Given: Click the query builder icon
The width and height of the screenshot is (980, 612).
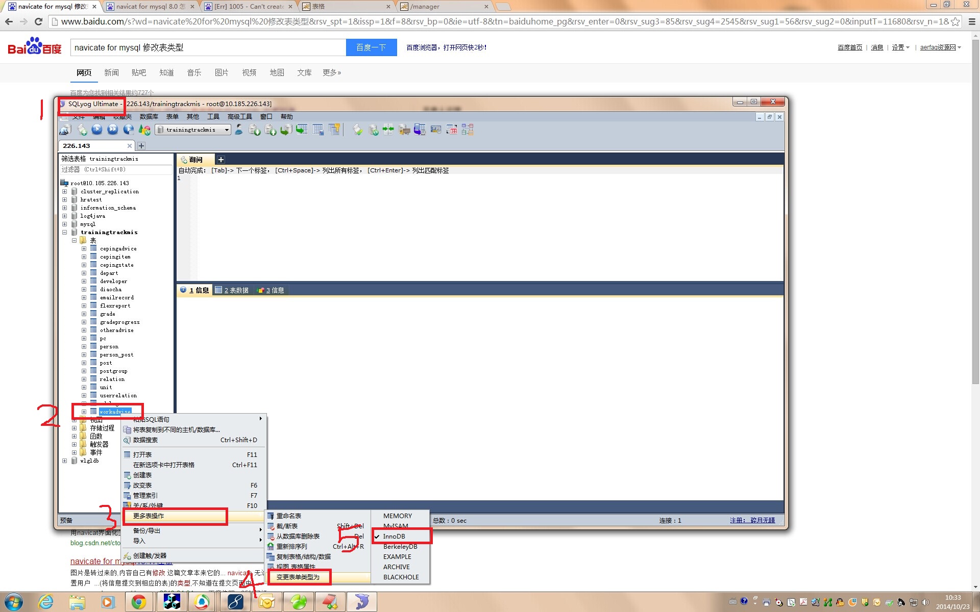Looking at the screenshot, I should 436,130.
